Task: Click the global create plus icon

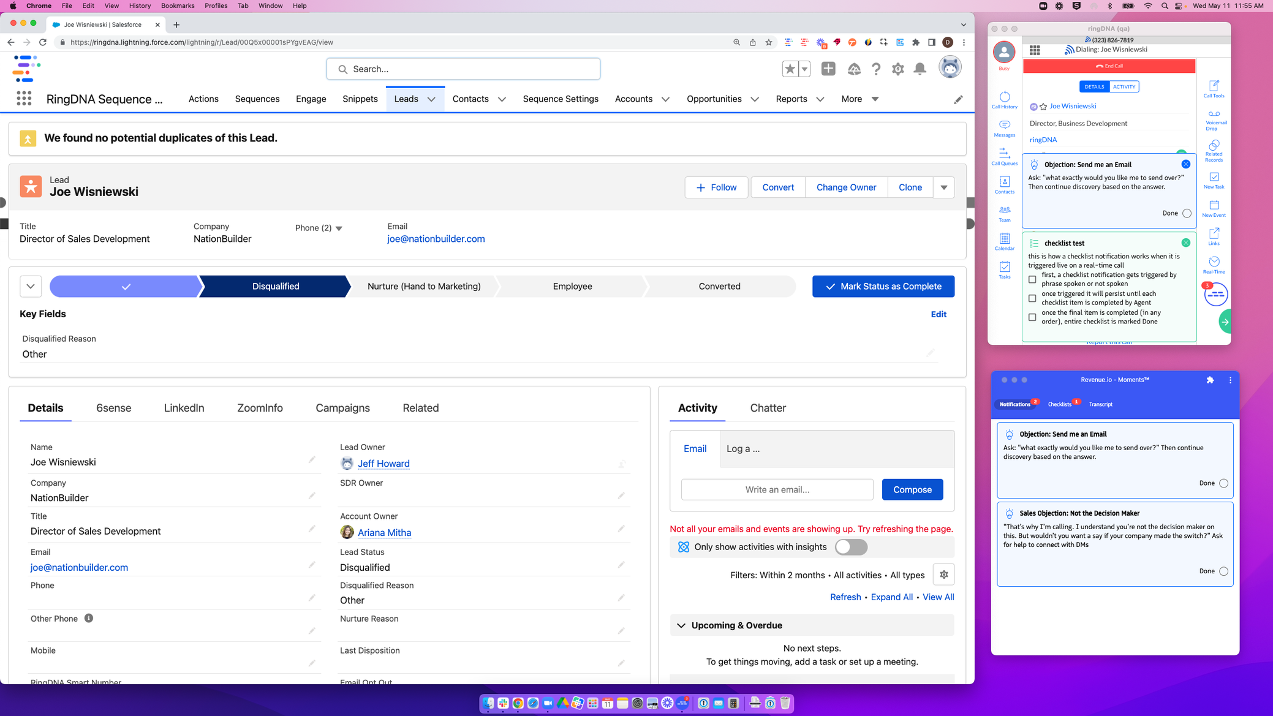Action: [x=828, y=69]
